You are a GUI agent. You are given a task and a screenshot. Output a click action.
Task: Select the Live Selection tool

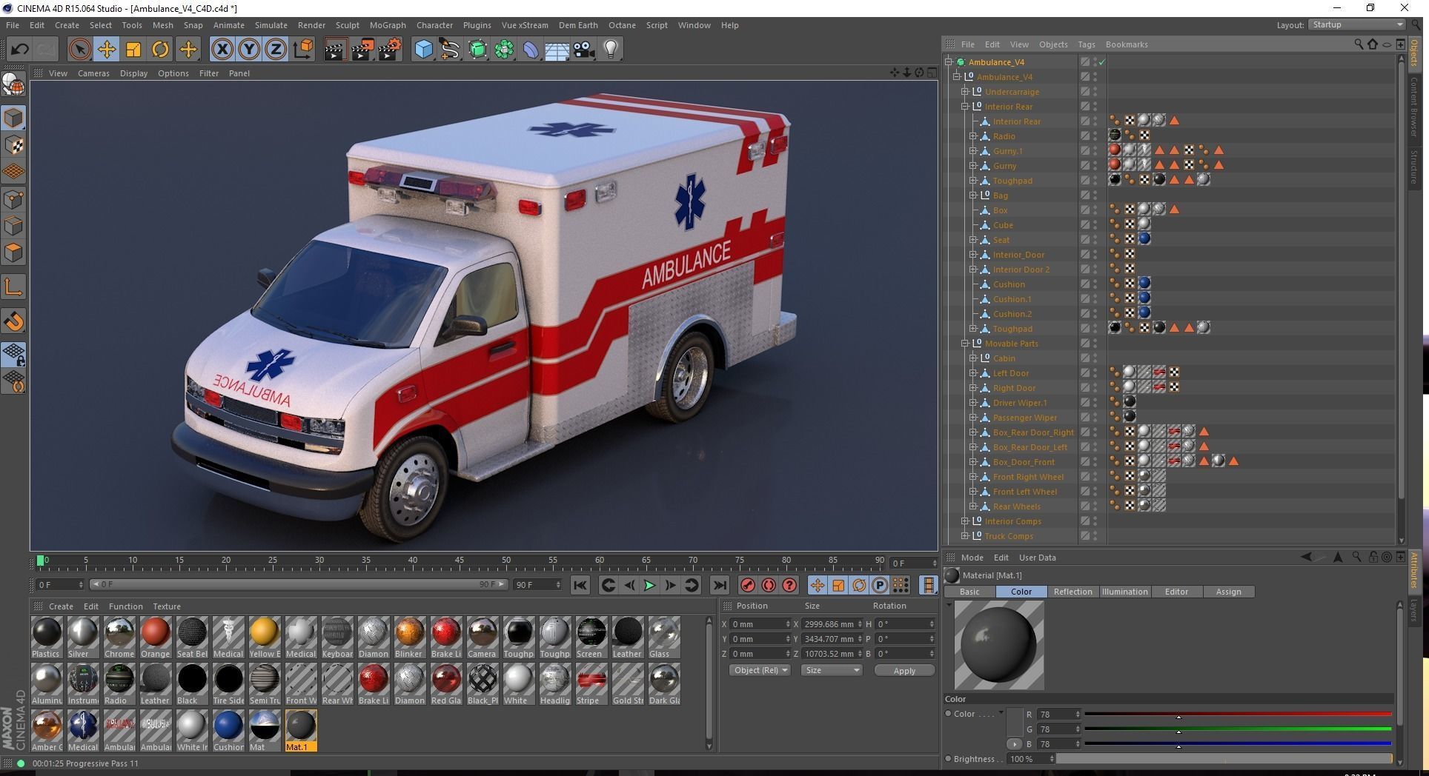tap(79, 50)
